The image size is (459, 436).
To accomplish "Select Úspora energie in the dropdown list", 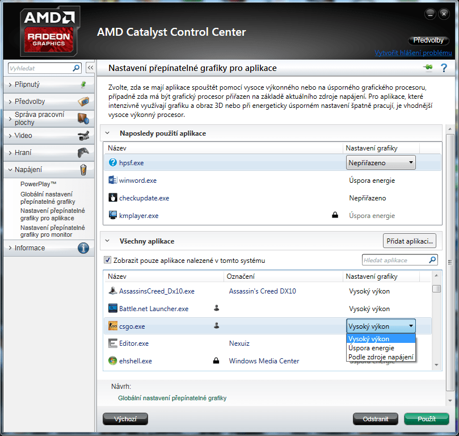I will (x=381, y=348).
